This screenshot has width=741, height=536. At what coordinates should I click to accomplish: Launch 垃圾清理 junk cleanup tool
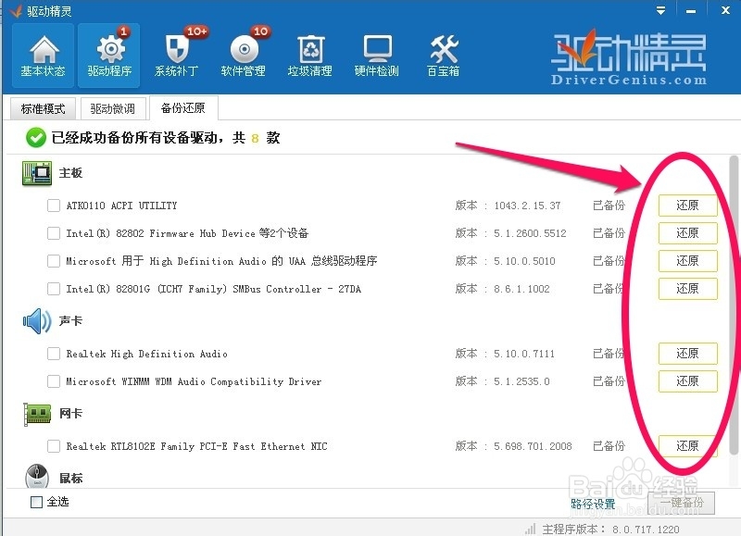click(308, 54)
